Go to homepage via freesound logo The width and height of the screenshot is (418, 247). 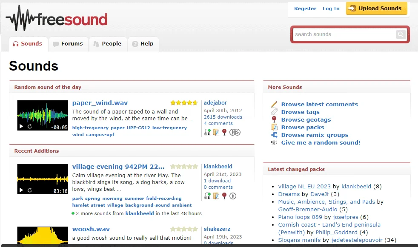pyautogui.click(x=57, y=18)
